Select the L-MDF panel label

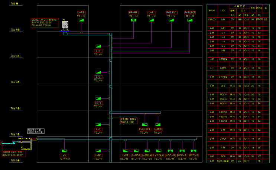coord(136,156)
